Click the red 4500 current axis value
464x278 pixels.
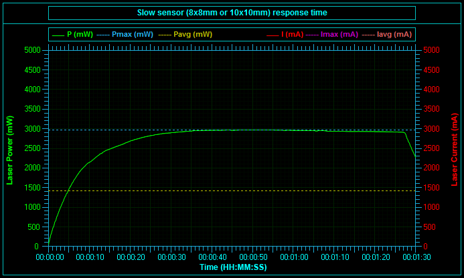[x=431, y=70]
